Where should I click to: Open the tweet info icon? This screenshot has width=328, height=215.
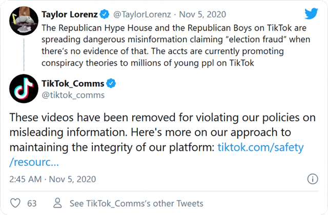(x=312, y=179)
